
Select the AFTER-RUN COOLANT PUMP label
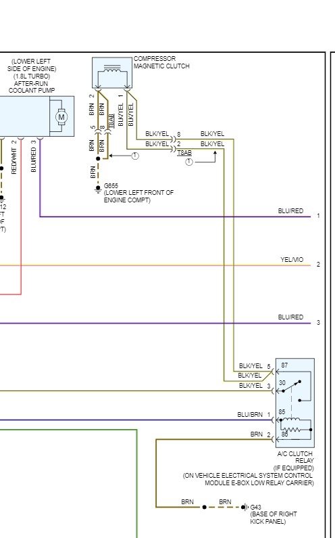tap(32, 87)
